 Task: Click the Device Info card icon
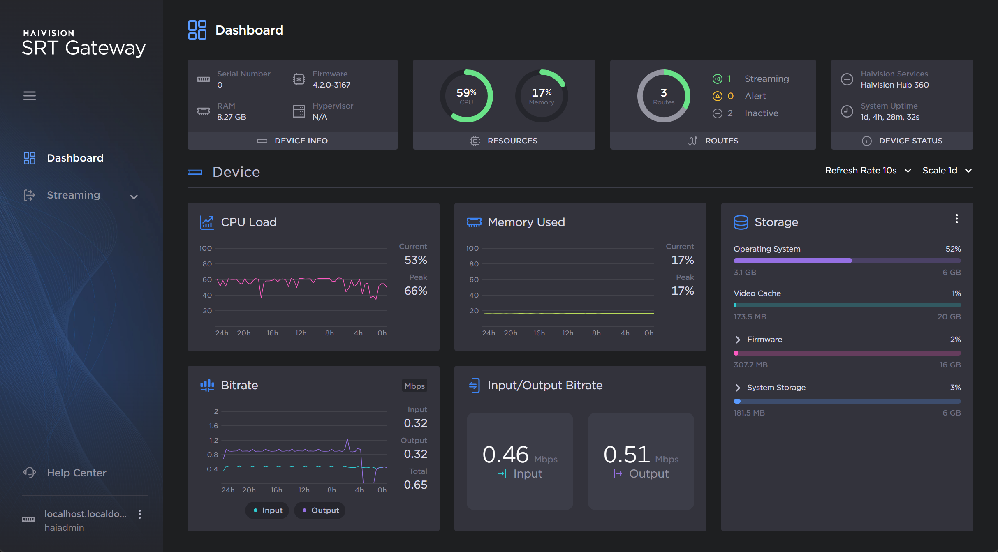pyautogui.click(x=263, y=141)
